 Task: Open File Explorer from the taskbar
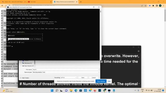pyautogui.click(x=71, y=90)
